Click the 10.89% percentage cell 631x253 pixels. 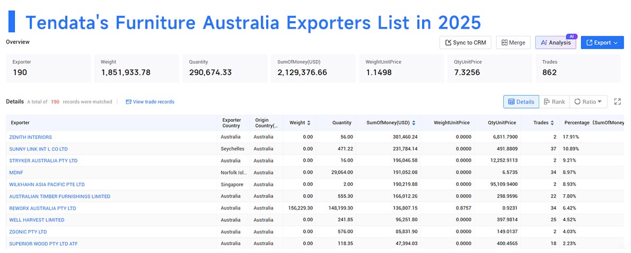(x=572, y=149)
